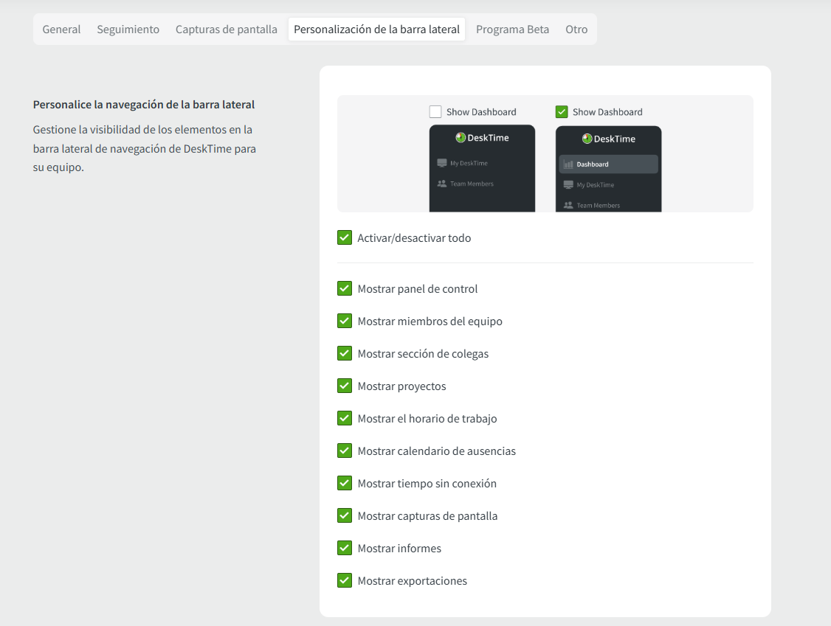This screenshot has height=626, width=831.
Task: Click the checked Show Dashboard preview checkbox
Action: [562, 112]
